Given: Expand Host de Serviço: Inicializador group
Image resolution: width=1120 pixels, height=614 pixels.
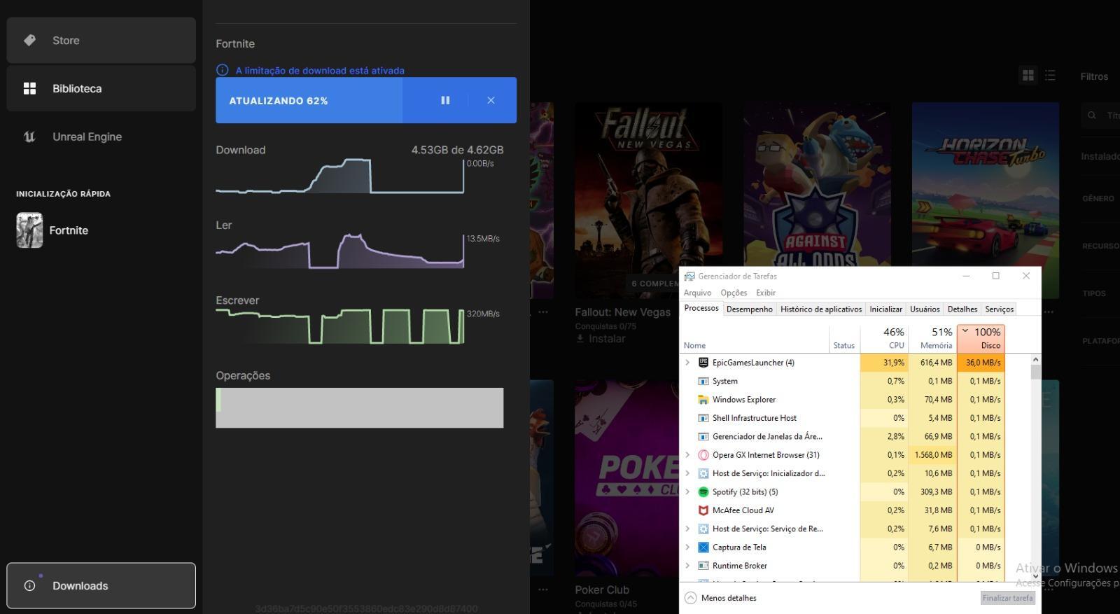Looking at the screenshot, I should 687,473.
